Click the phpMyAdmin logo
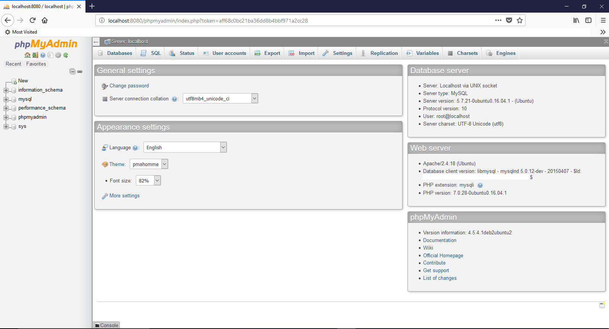This screenshot has width=609, height=329. (x=46, y=44)
